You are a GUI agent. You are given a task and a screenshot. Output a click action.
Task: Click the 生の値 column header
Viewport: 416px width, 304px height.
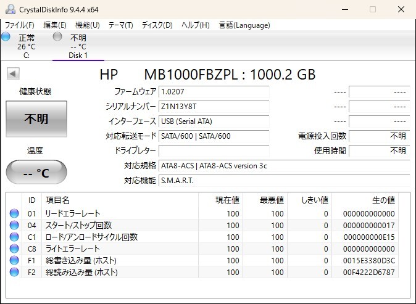[x=365, y=200]
